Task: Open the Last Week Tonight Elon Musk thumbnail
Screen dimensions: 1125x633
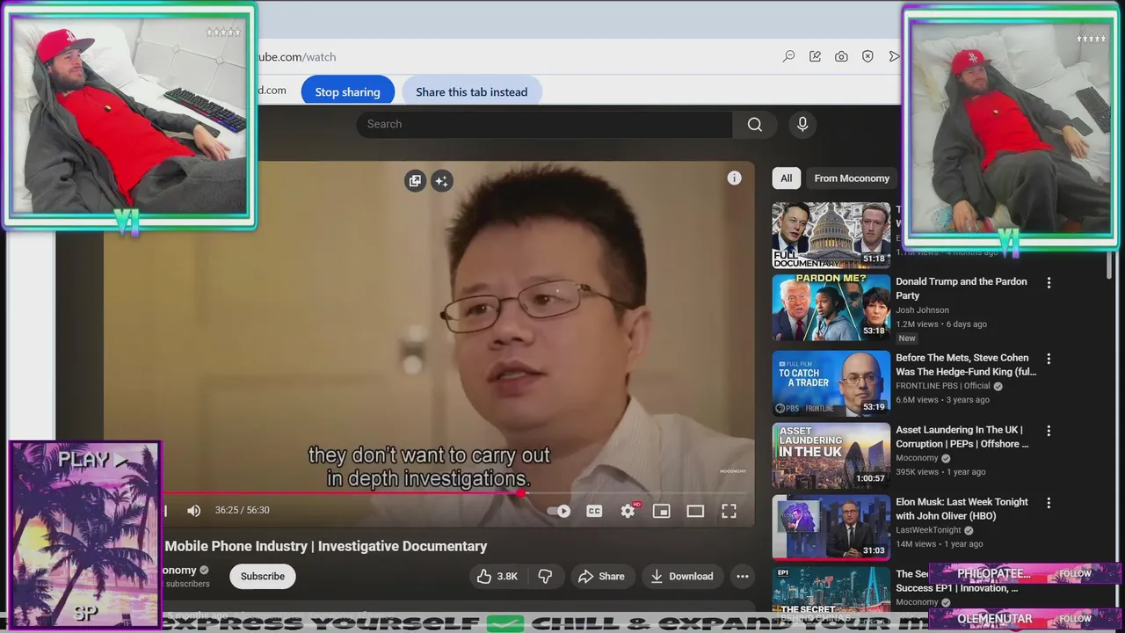Action: (831, 527)
